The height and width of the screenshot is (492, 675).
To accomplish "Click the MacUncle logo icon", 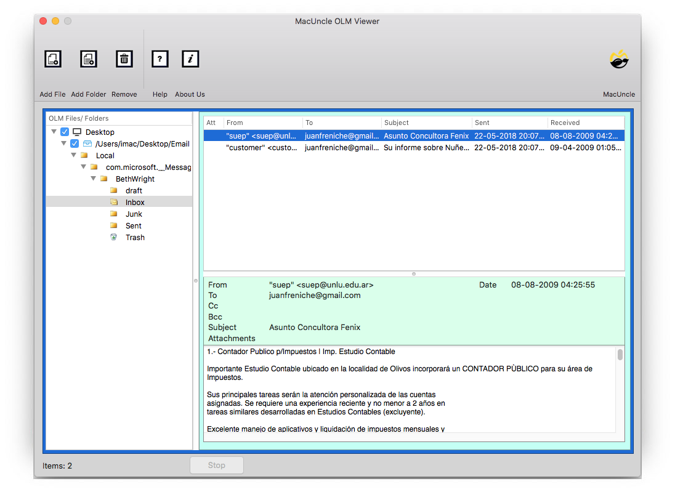I will pyautogui.click(x=618, y=58).
